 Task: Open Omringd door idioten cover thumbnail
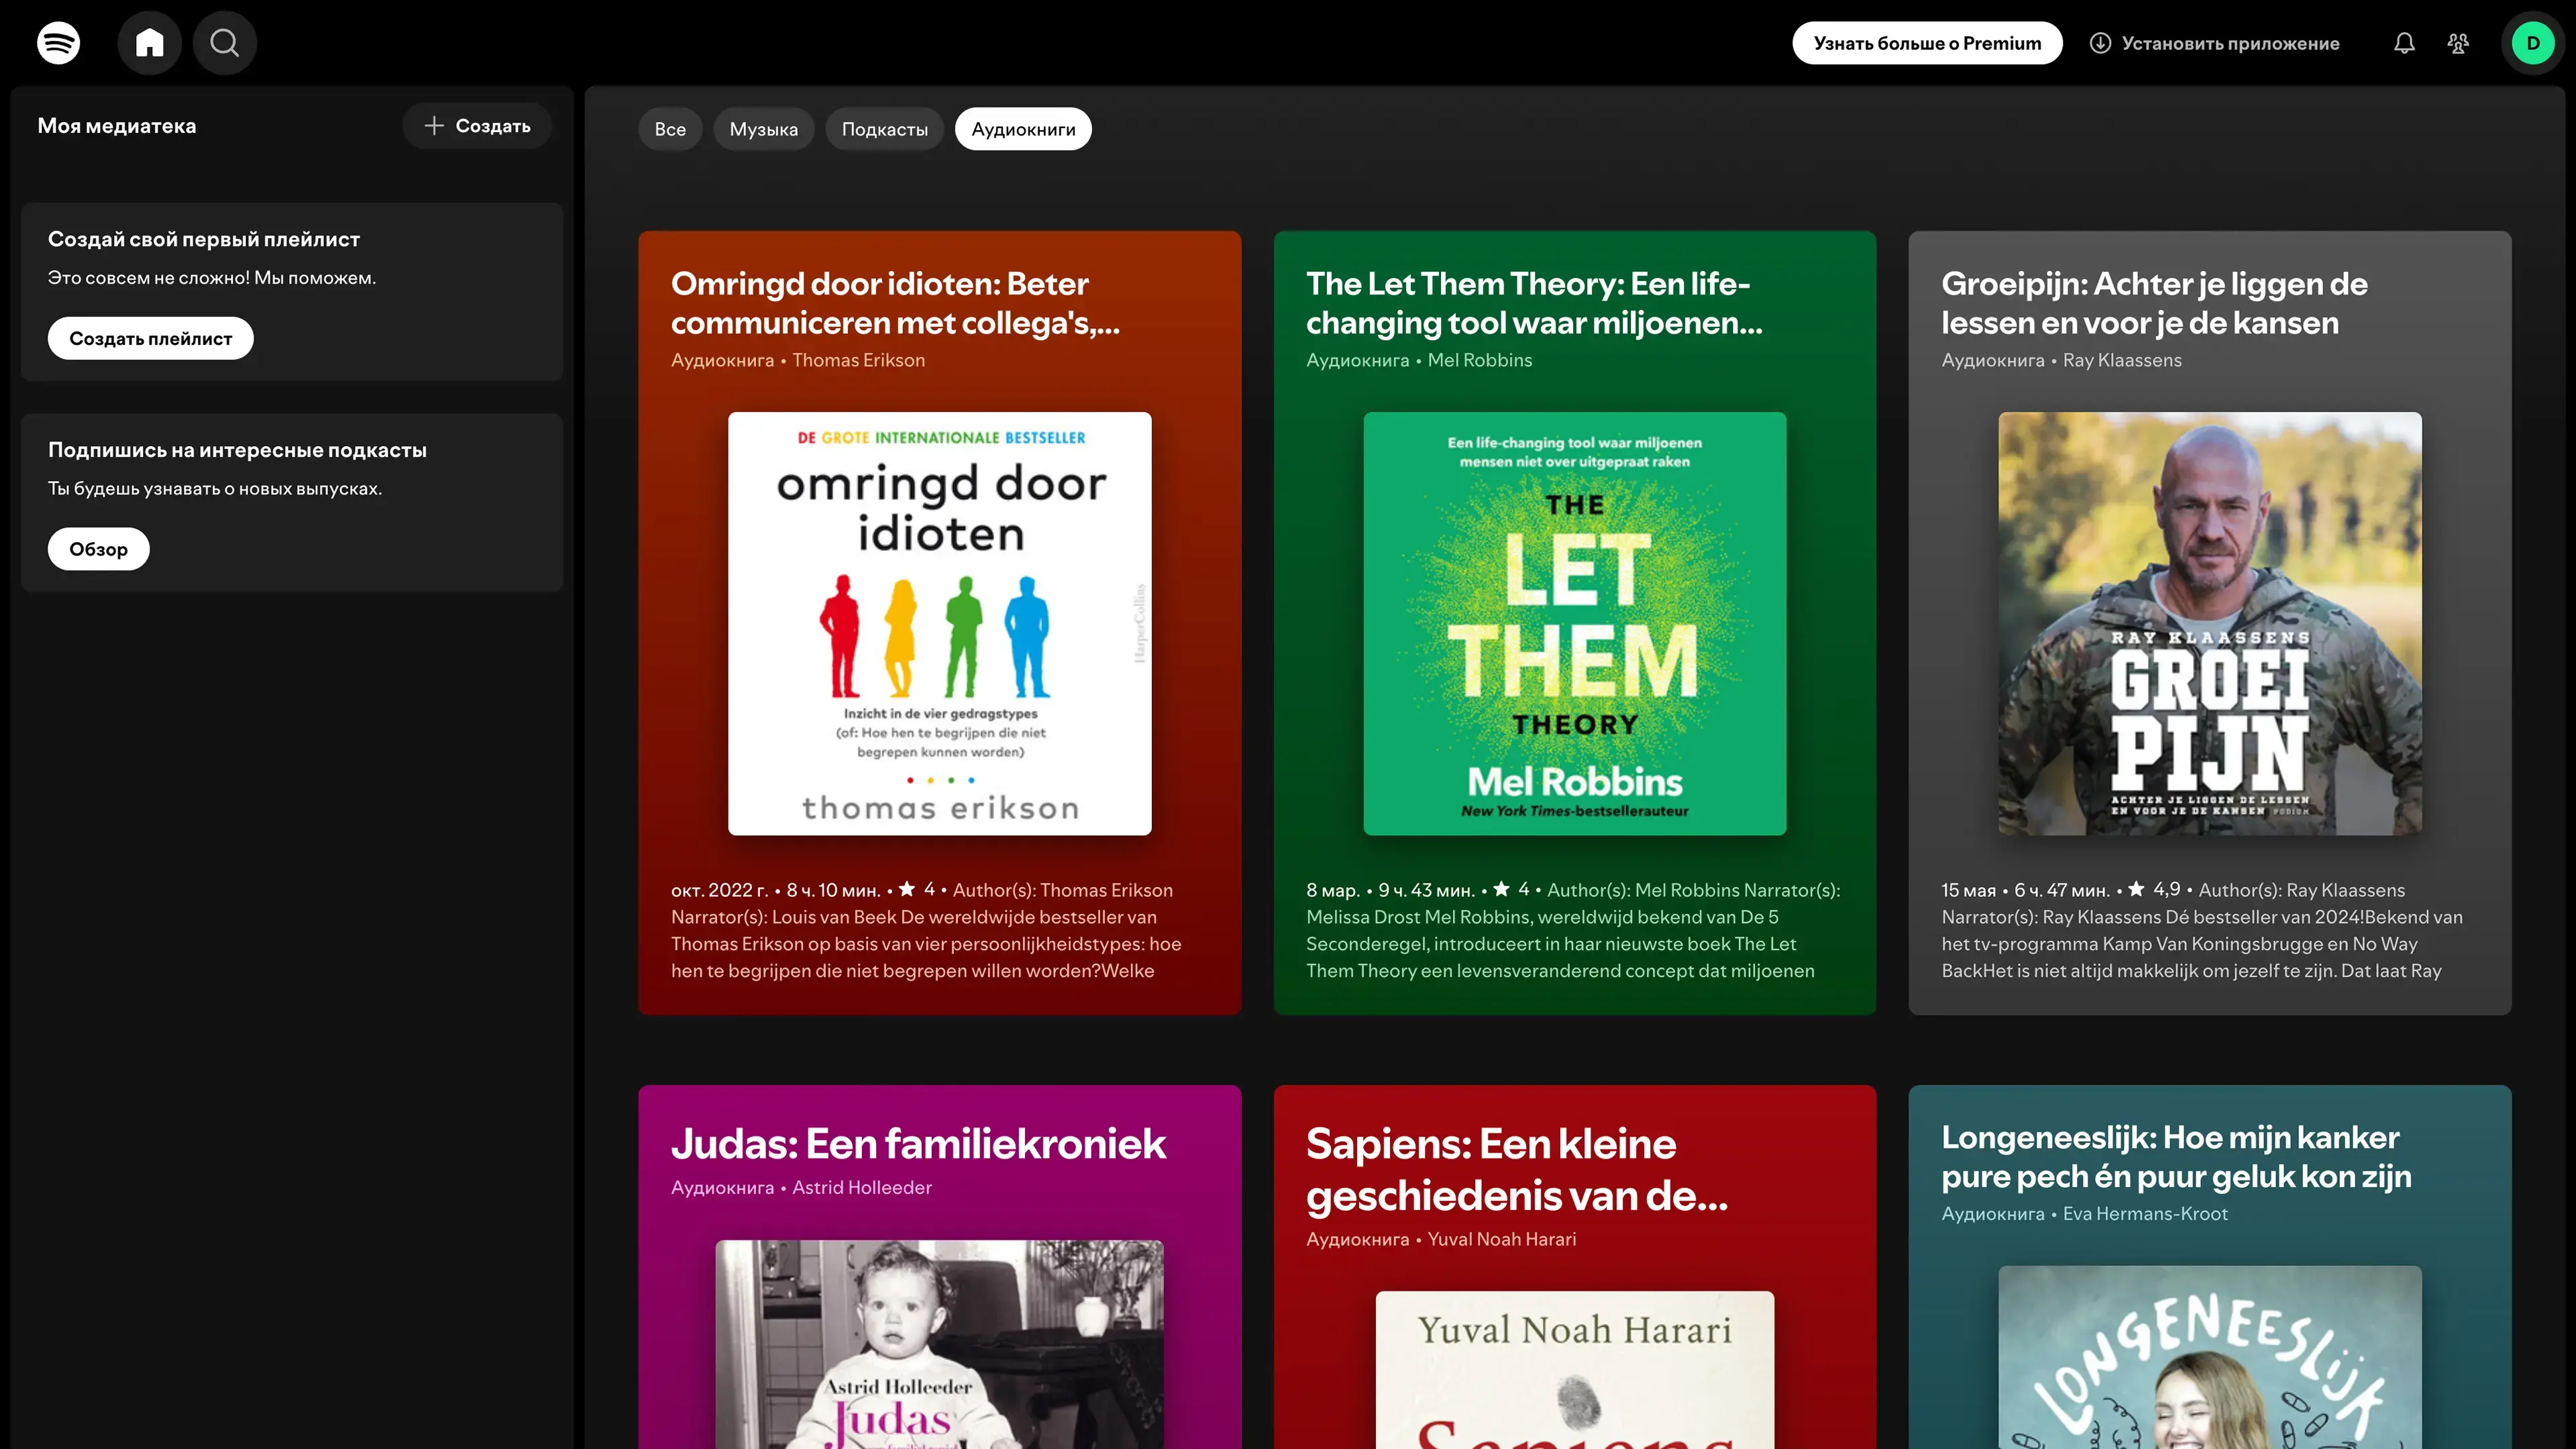939,623
